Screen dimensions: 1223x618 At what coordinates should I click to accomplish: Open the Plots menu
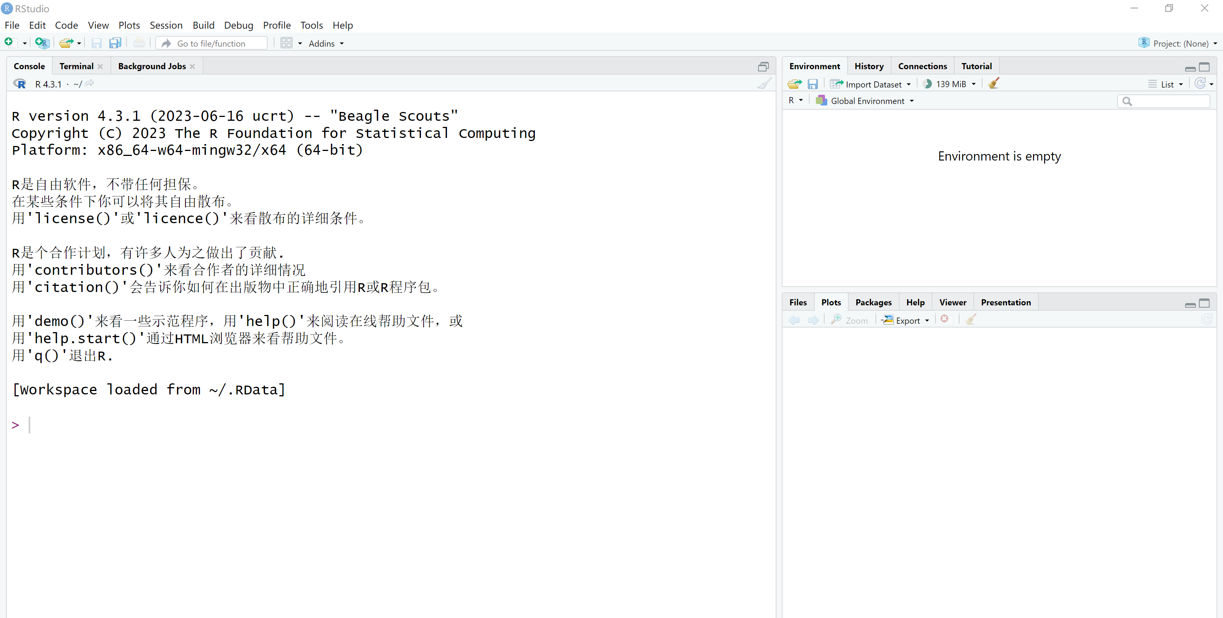pos(129,25)
